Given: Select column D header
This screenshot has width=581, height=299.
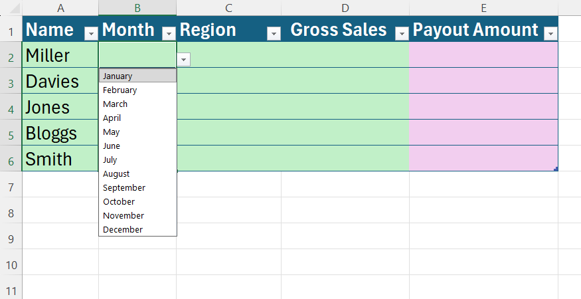Looking at the screenshot, I should pyautogui.click(x=345, y=8).
